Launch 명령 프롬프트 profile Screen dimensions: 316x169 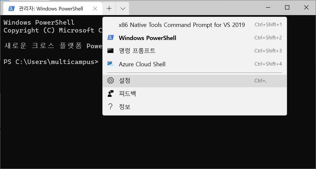195,51
